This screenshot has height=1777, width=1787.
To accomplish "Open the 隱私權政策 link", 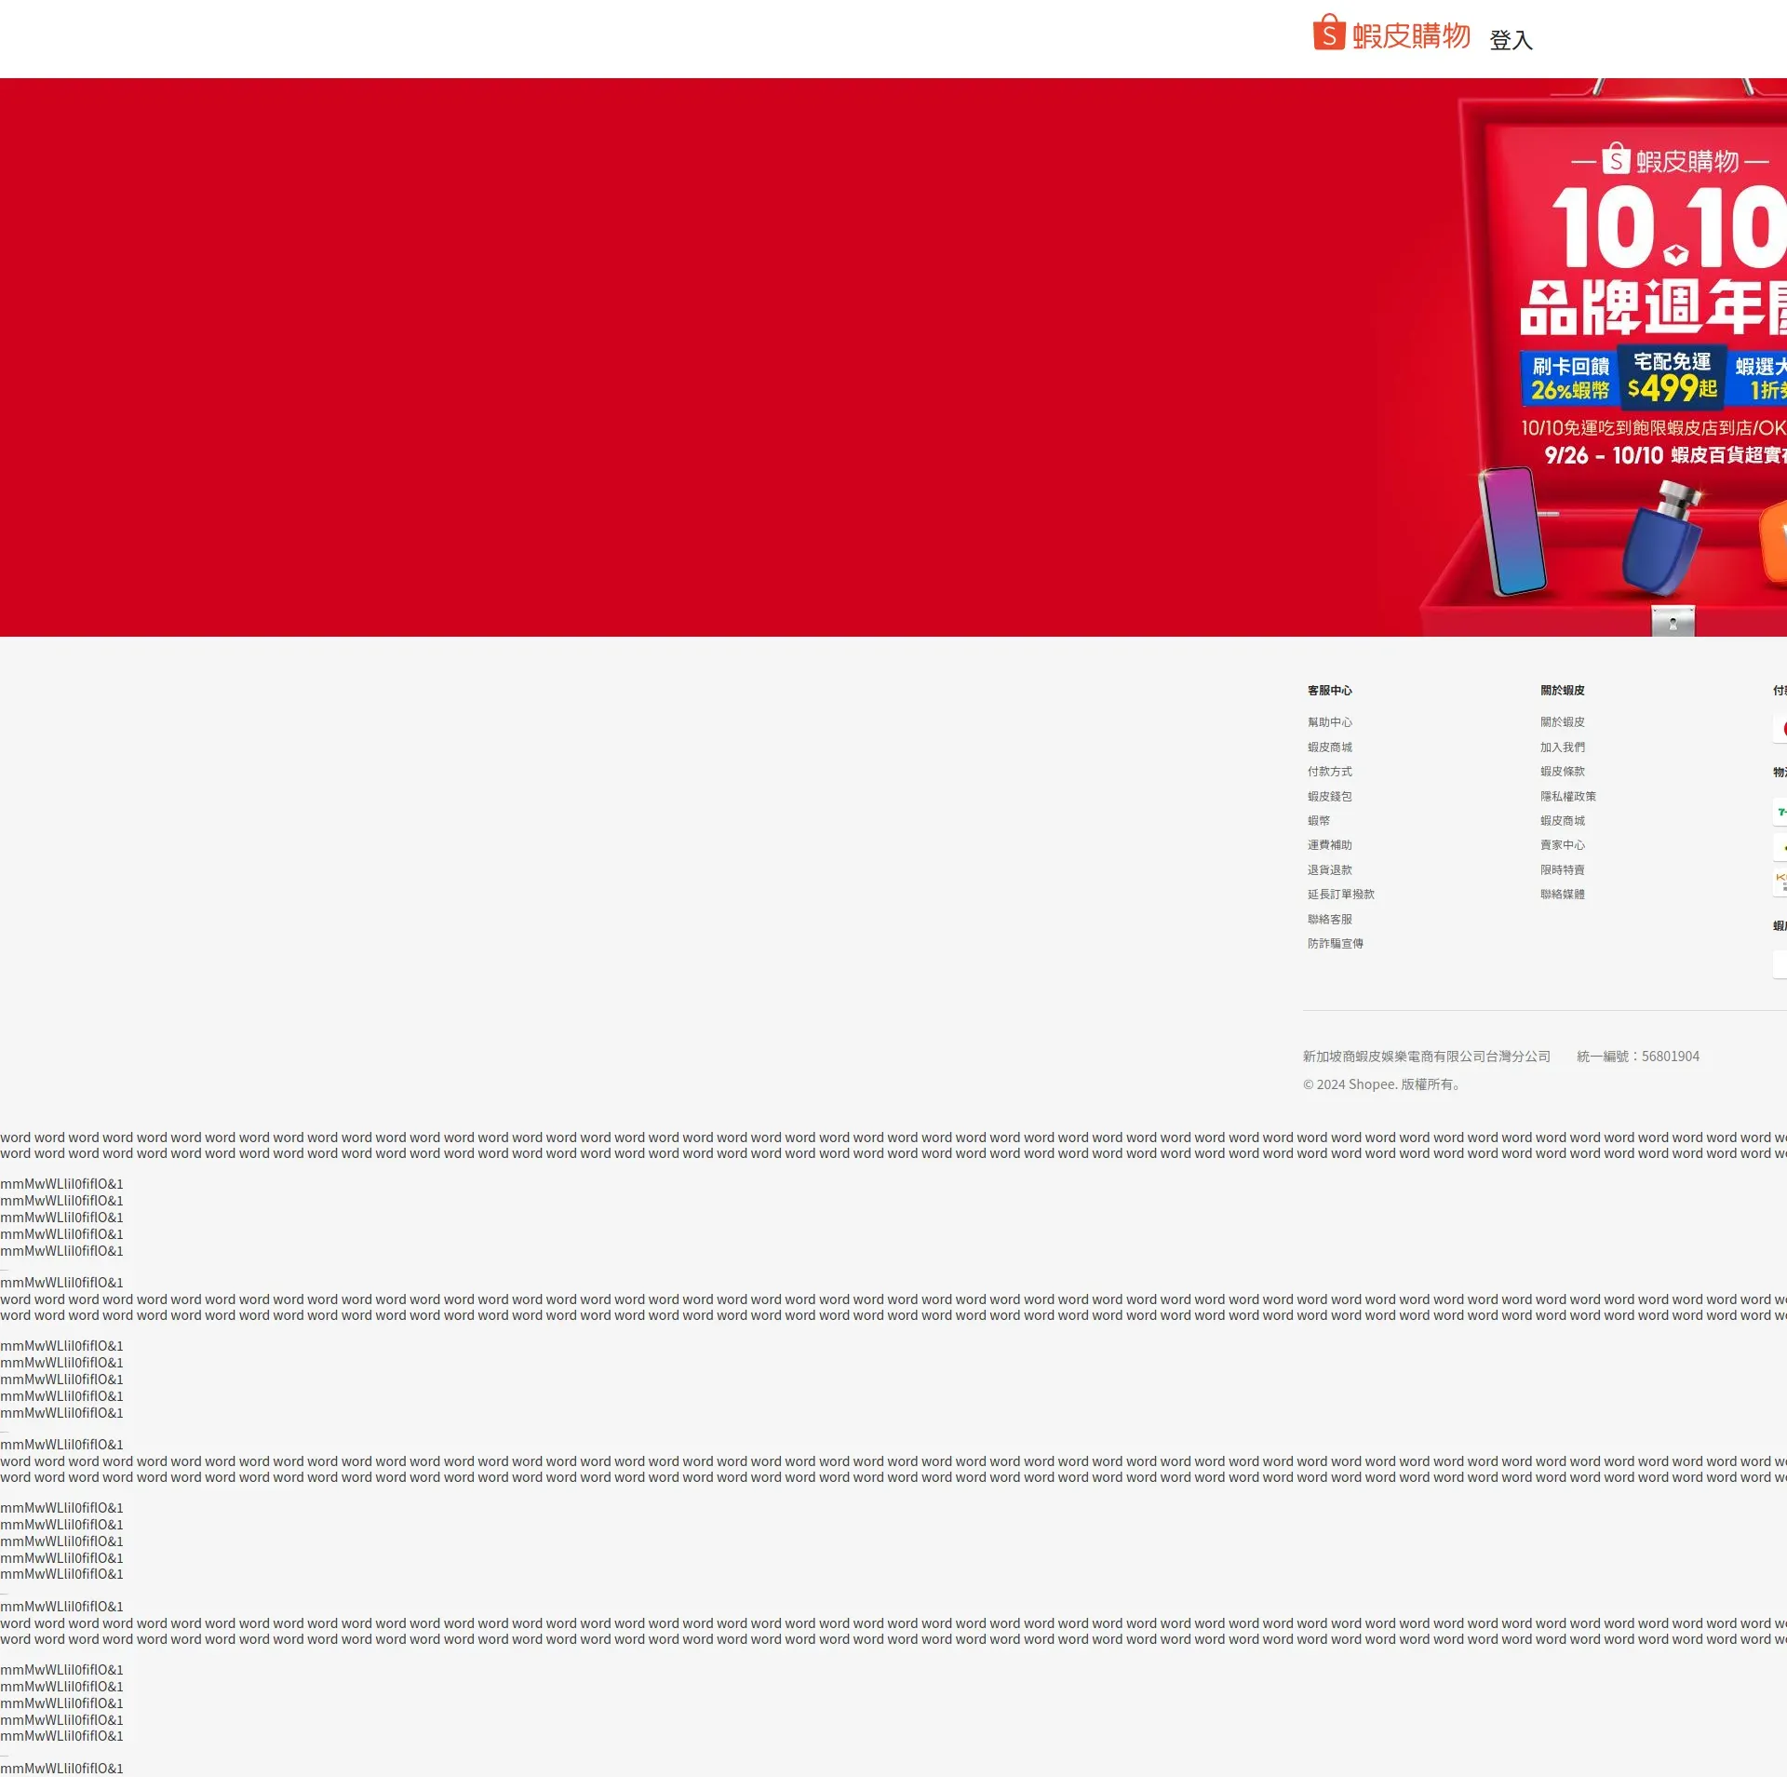I will coord(1567,797).
